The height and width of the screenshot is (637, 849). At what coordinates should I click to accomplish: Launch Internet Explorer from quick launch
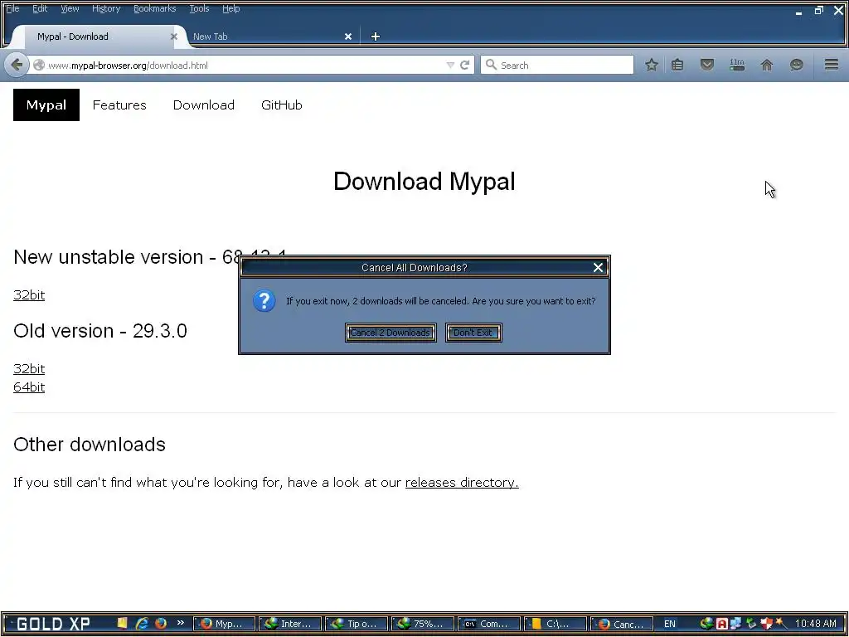[x=142, y=624]
